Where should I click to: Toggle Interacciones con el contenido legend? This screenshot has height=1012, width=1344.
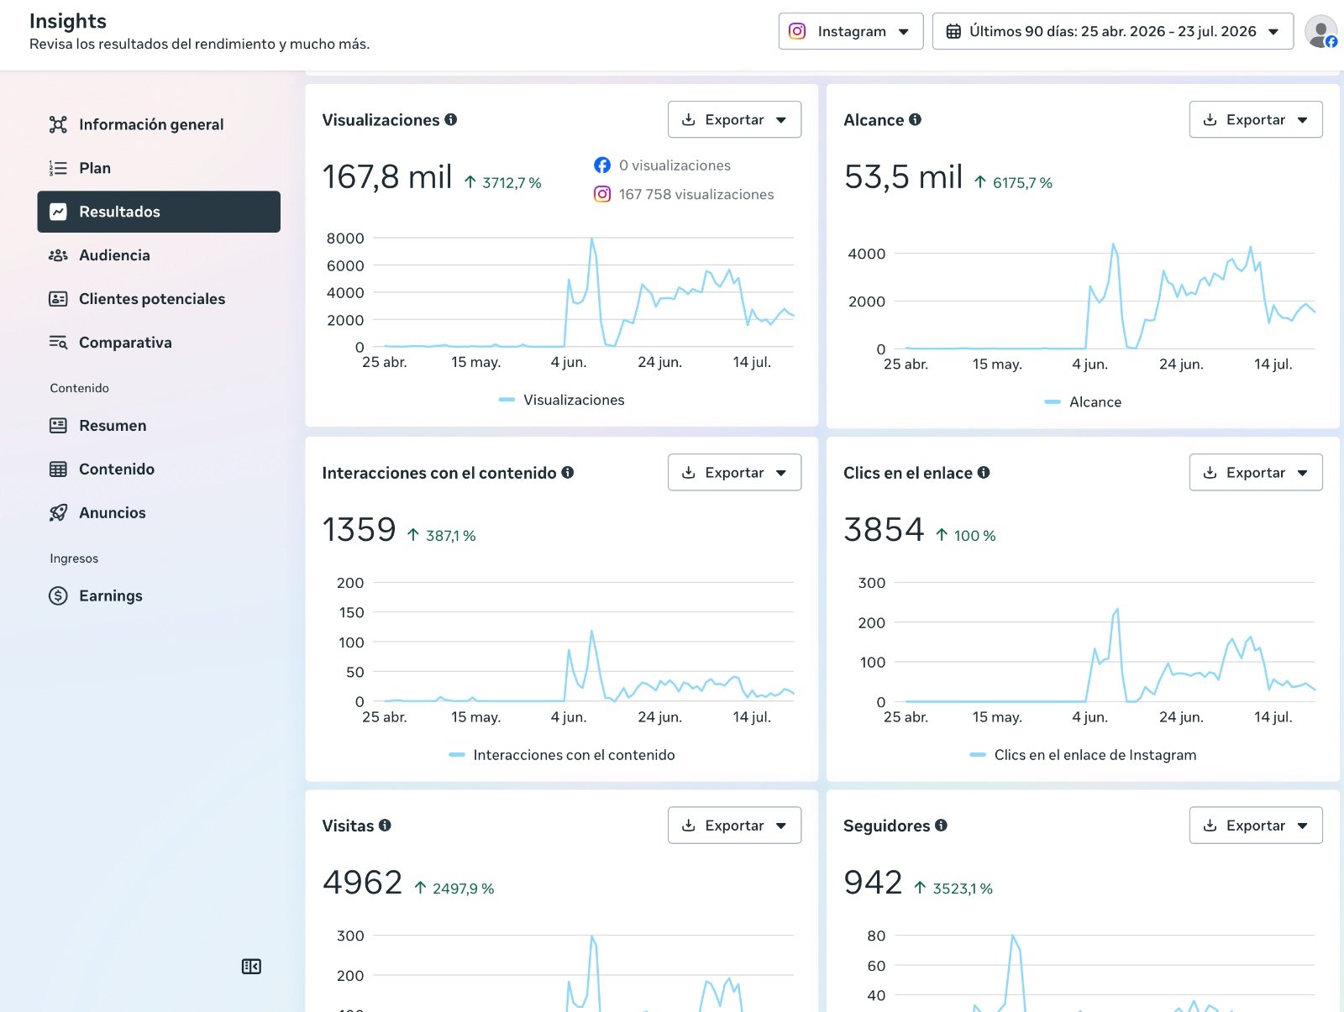(562, 755)
